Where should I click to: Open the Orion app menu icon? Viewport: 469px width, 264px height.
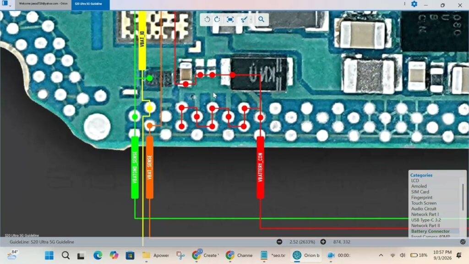[x=5, y=3]
